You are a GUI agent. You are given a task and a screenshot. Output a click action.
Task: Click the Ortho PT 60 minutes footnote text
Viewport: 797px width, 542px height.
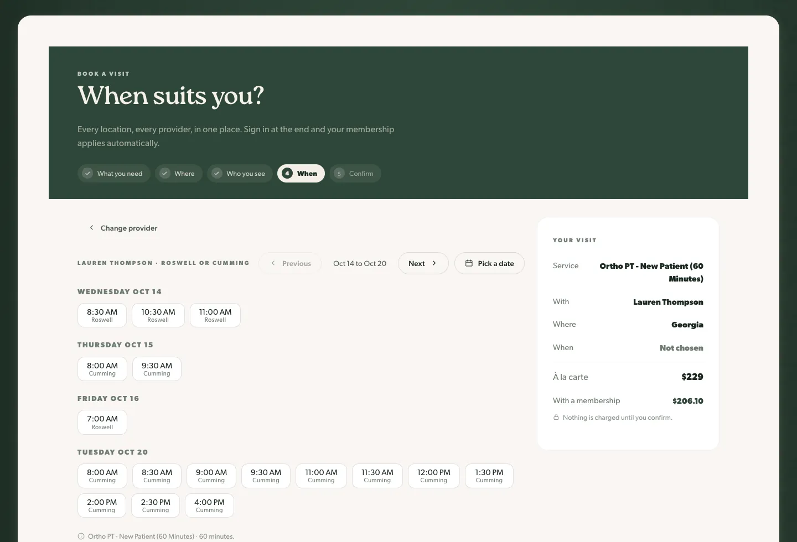point(161,536)
